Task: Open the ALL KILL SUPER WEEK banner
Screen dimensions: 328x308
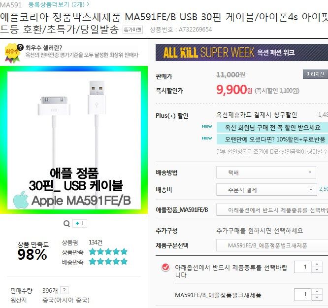Action: 242,52
